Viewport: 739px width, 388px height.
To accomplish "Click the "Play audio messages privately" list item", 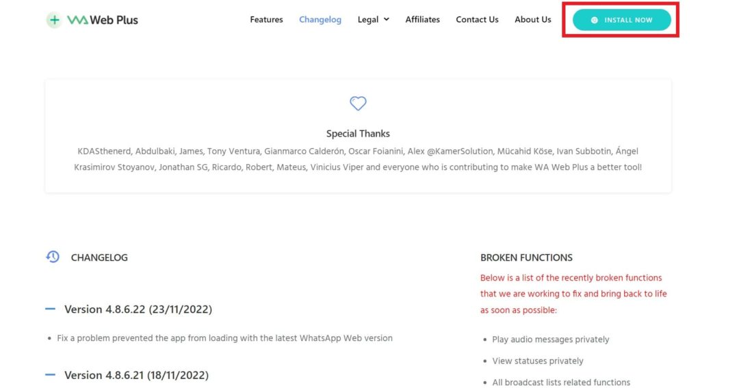I will pyautogui.click(x=550, y=339).
